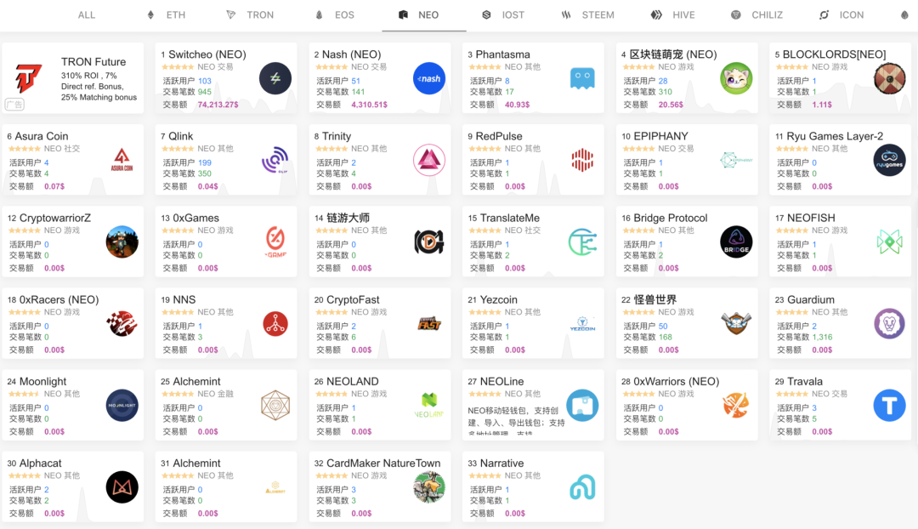The width and height of the screenshot is (918, 529).
Task: Open the NEOLine blue wallet logo
Action: tap(582, 406)
